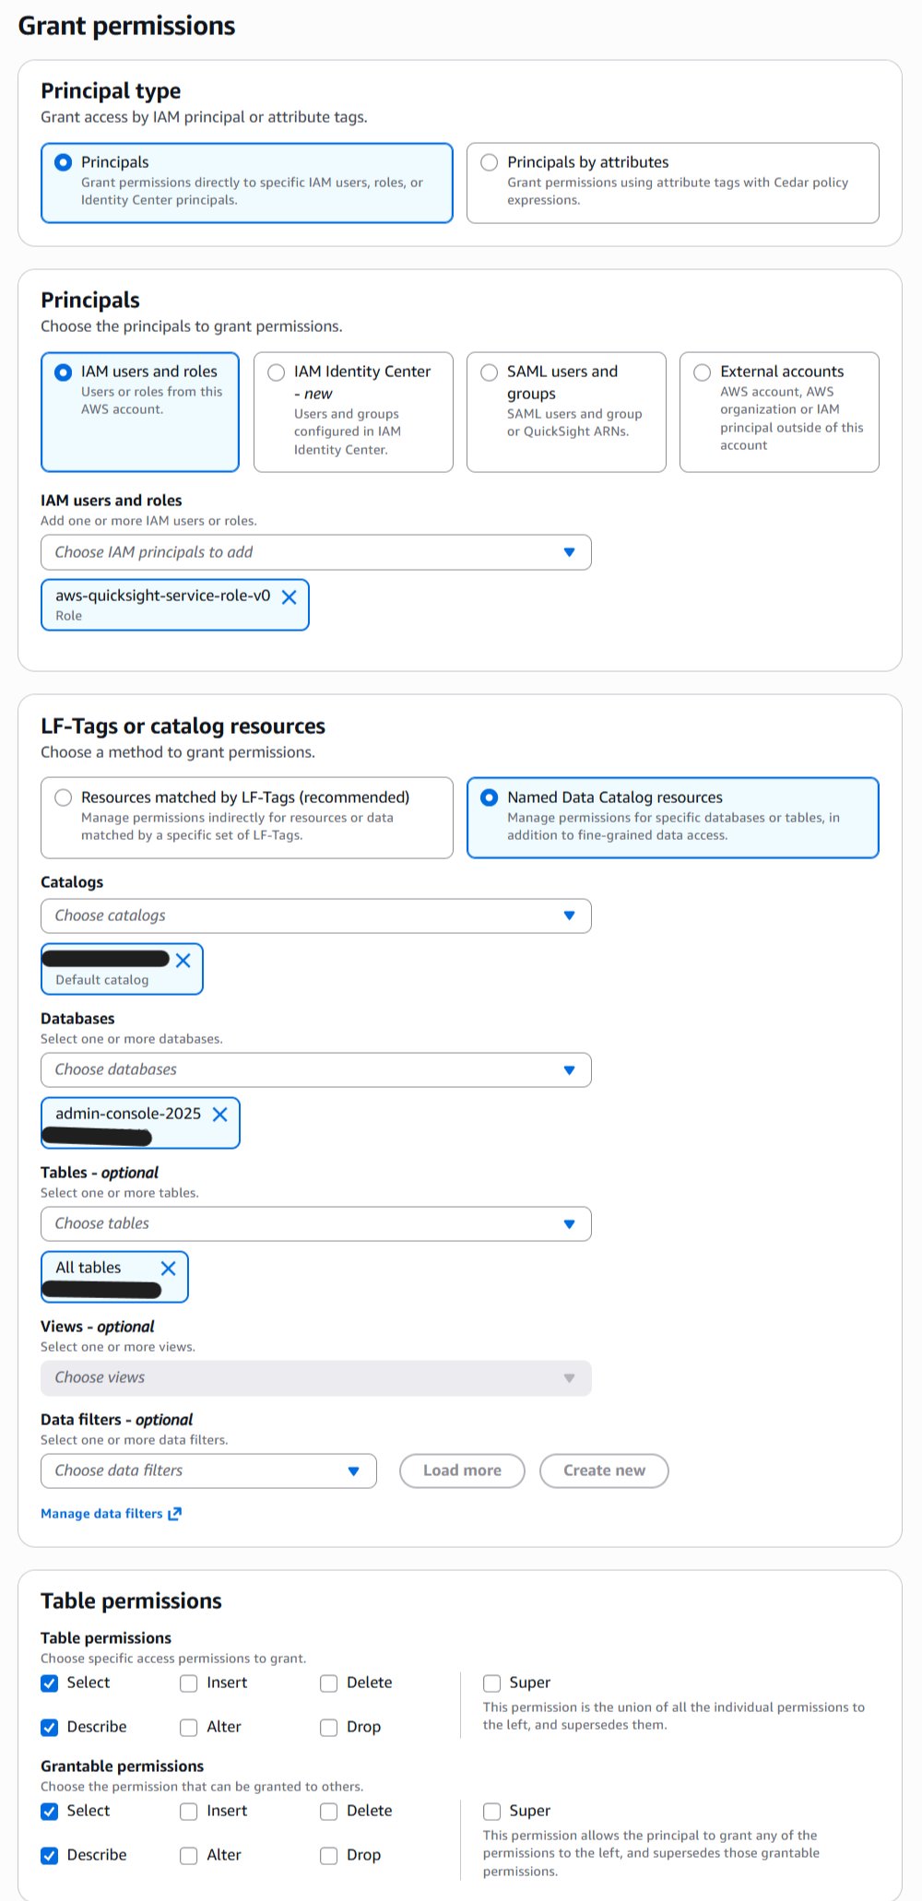The image size is (922, 1901).
Task: Enable the Insert table permission checkbox
Action: [189, 1683]
